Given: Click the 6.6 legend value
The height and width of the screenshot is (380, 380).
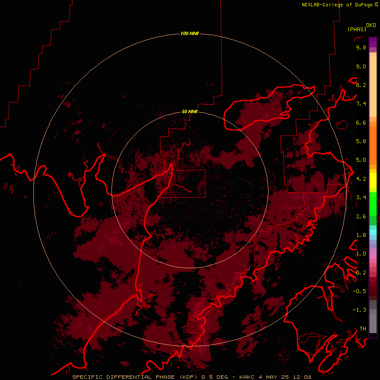Looking at the screenshot, I should pyautogui.click(x=361, y=122).
